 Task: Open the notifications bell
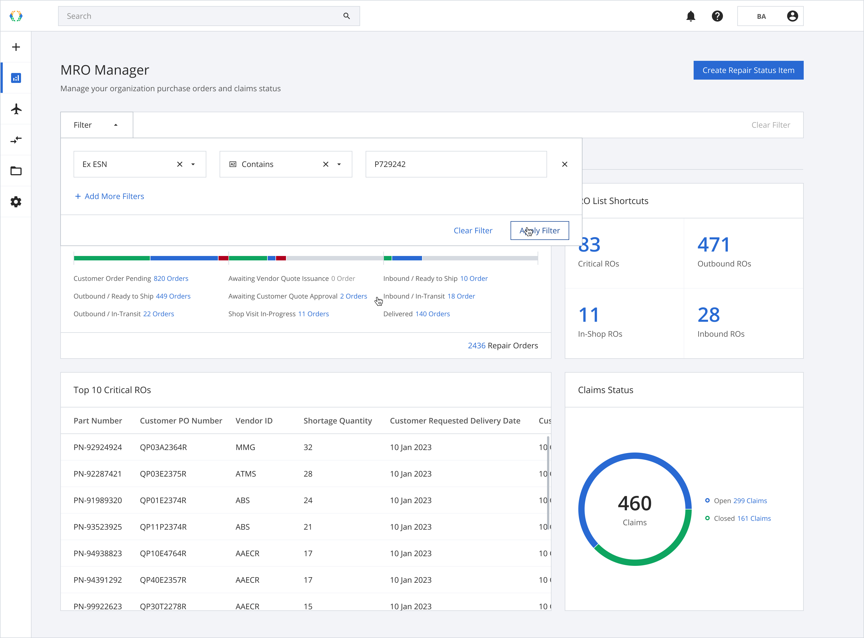coord(691,16)
